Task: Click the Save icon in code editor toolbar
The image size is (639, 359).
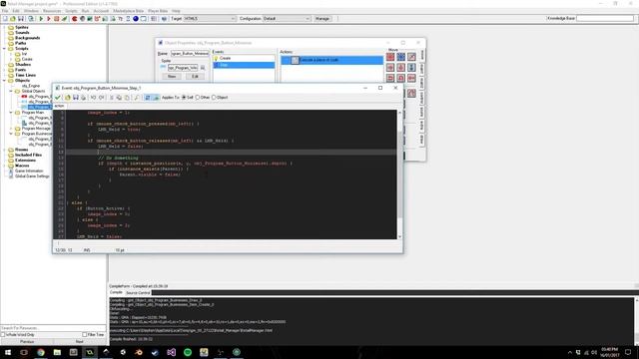Action: 76,98
